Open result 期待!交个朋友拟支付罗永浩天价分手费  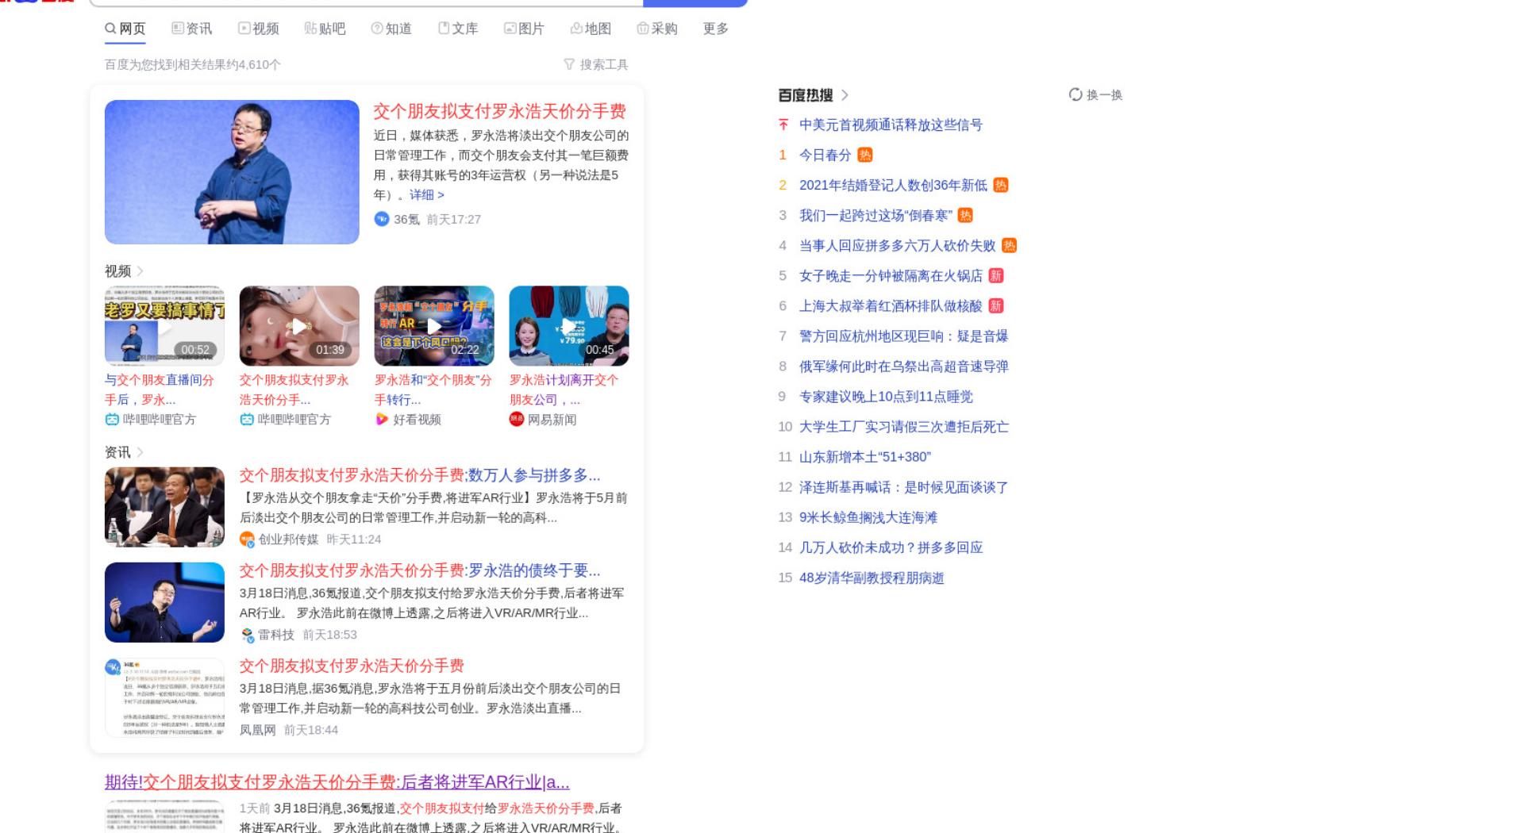337,782
